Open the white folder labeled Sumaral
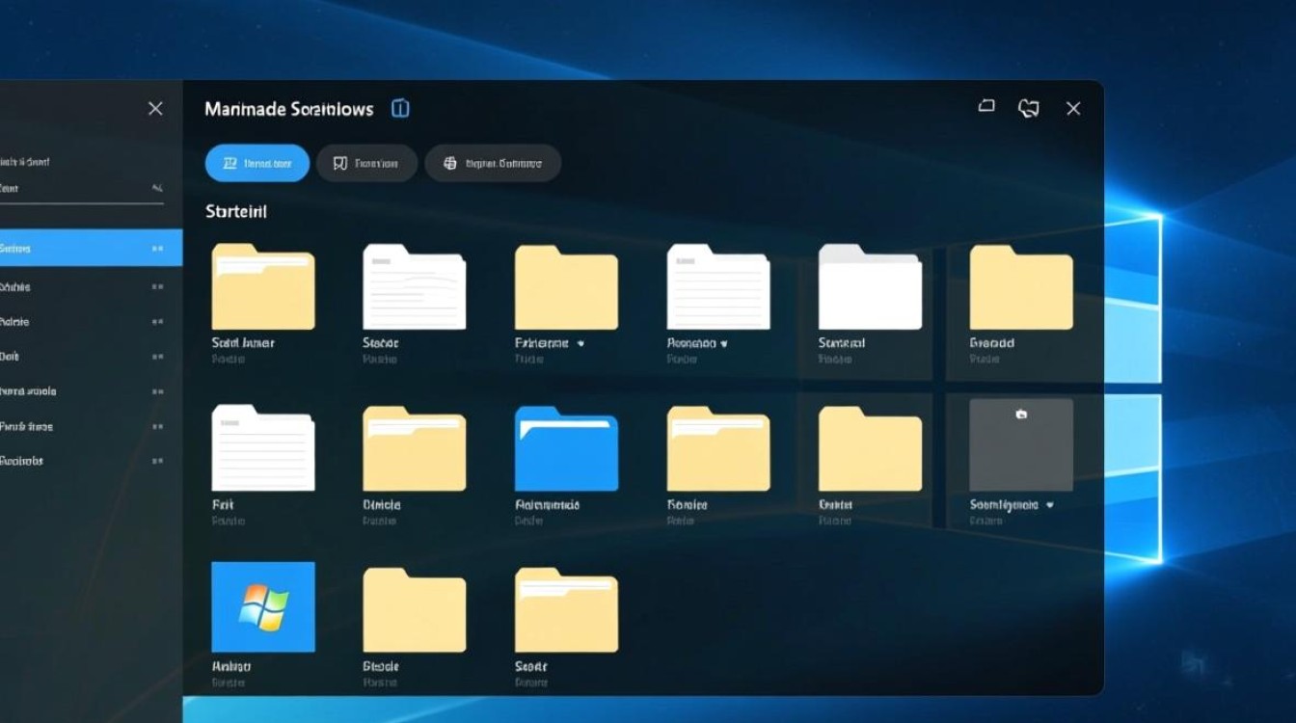Image resolution: width=1296 pixels, height=723 pixels. [870, 287]
